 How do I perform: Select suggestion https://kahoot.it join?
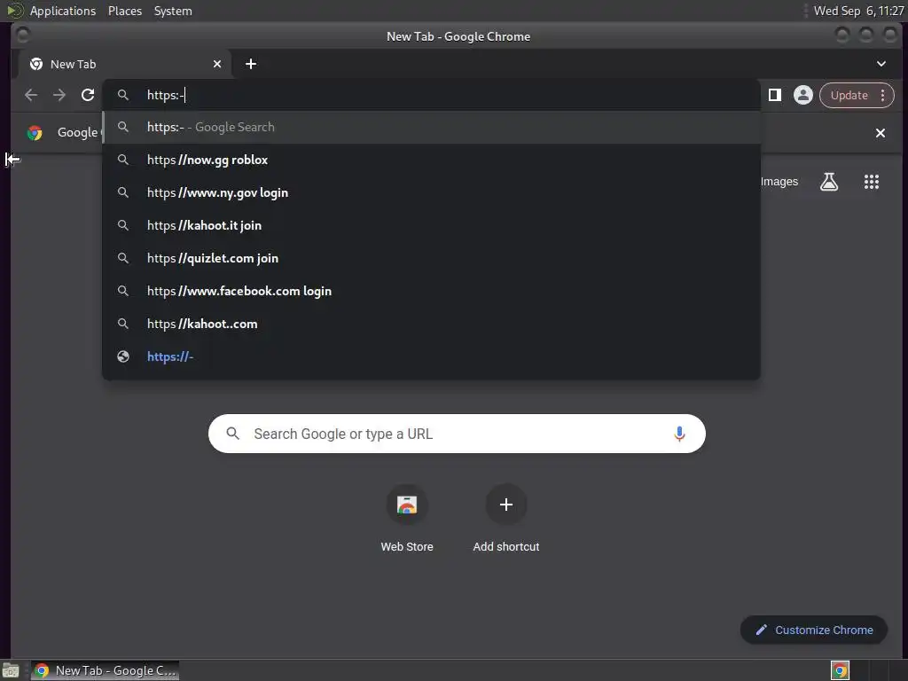coord(432,225)
